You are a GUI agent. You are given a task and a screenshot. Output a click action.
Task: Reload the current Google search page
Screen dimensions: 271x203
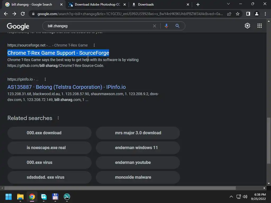23,14
